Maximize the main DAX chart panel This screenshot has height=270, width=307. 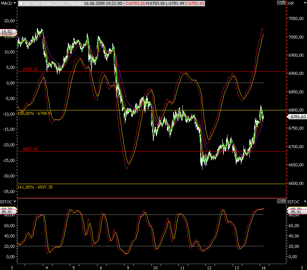coord(279,3)
